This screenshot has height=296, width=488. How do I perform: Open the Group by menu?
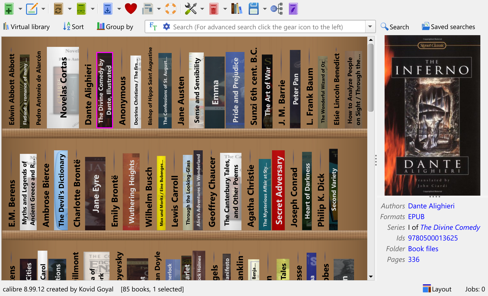(115, 27)
